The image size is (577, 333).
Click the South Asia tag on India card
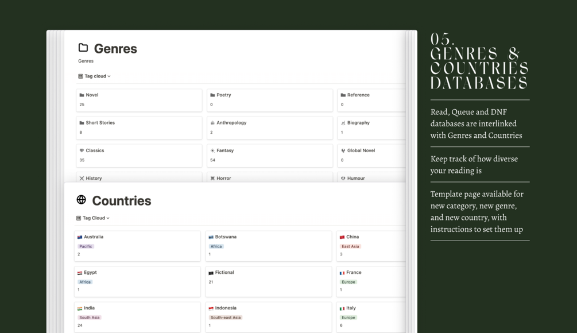90,317
